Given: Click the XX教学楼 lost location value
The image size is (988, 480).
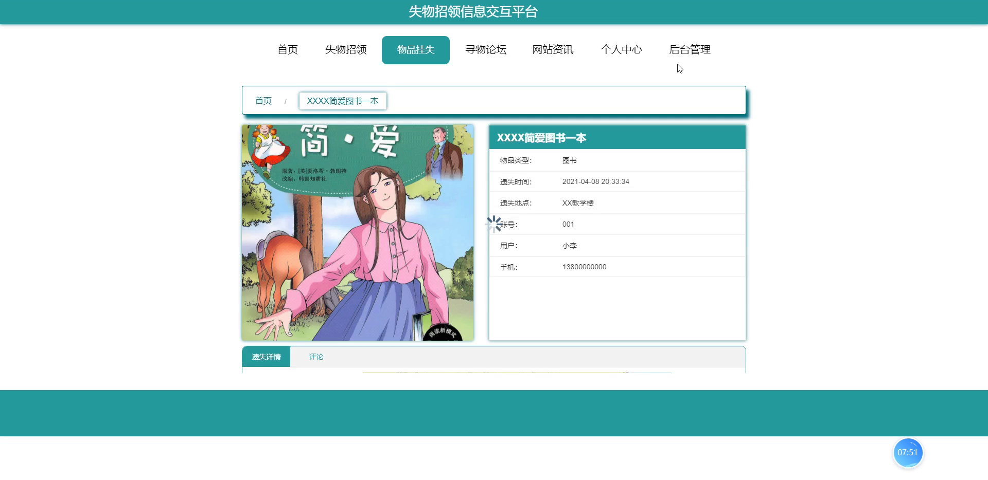Looking at the screenshot, I should (x=578, y=203).
